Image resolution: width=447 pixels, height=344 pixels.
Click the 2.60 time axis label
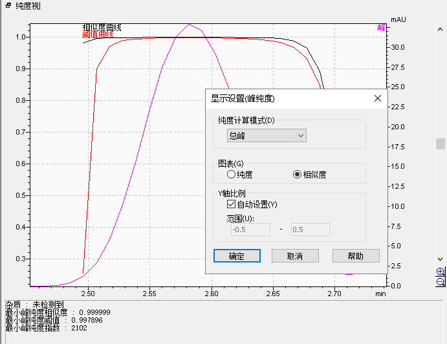pos(212,294)
